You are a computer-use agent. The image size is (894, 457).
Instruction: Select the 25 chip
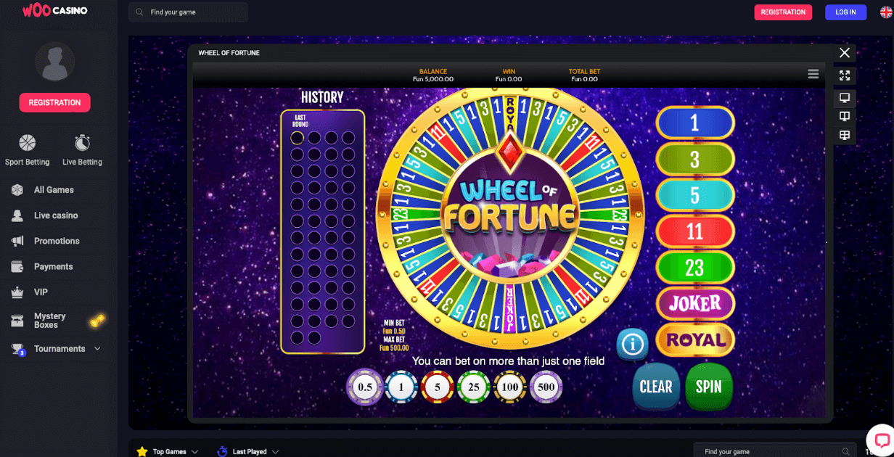point(474,387)
